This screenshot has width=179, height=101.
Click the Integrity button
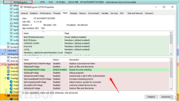pyautogui.click(x=151, y=97)
